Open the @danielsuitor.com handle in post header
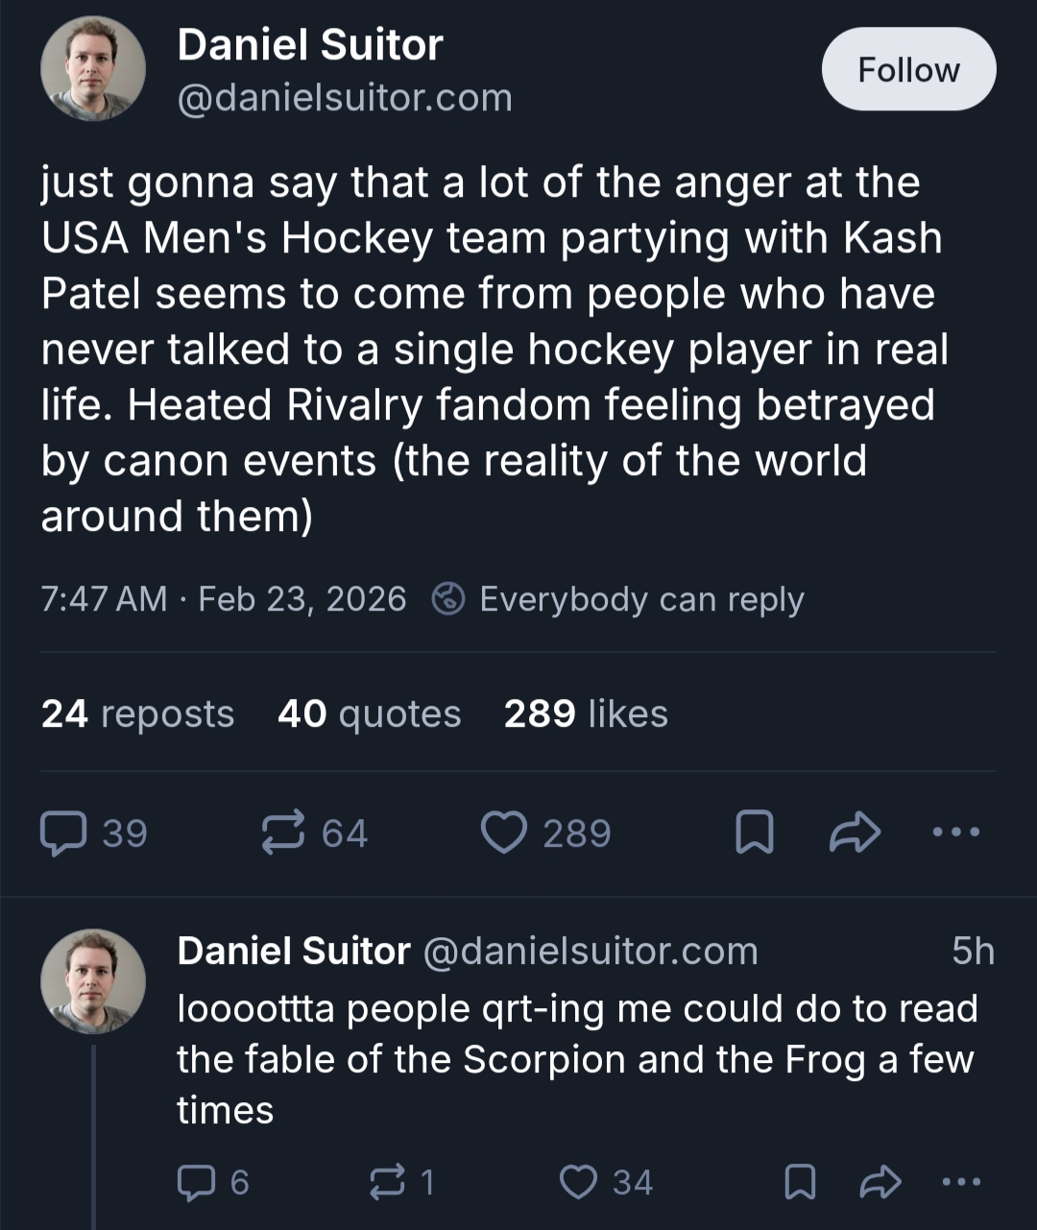The height and width of the screenshot is (1230, 1037). point(345,98)
